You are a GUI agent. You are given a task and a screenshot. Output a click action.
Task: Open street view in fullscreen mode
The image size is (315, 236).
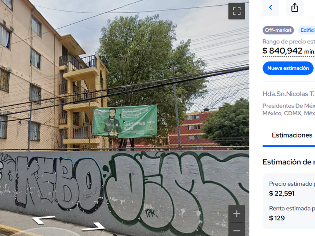tap(237, 11)
